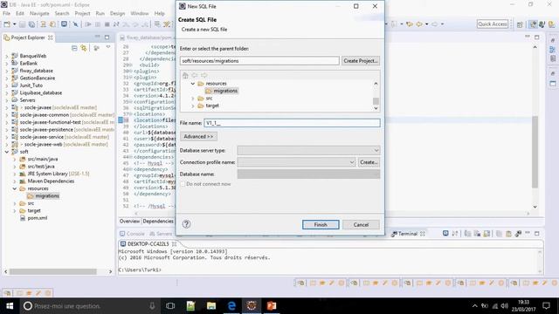Click the Create Project... button

coord(361,61)
